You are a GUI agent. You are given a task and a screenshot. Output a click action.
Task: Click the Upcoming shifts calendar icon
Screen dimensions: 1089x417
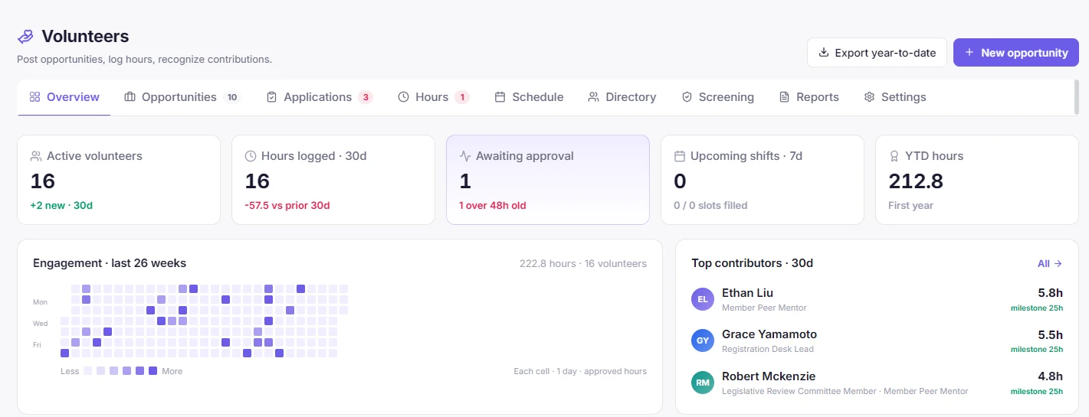pyautogui.click(x=679, y=156)
